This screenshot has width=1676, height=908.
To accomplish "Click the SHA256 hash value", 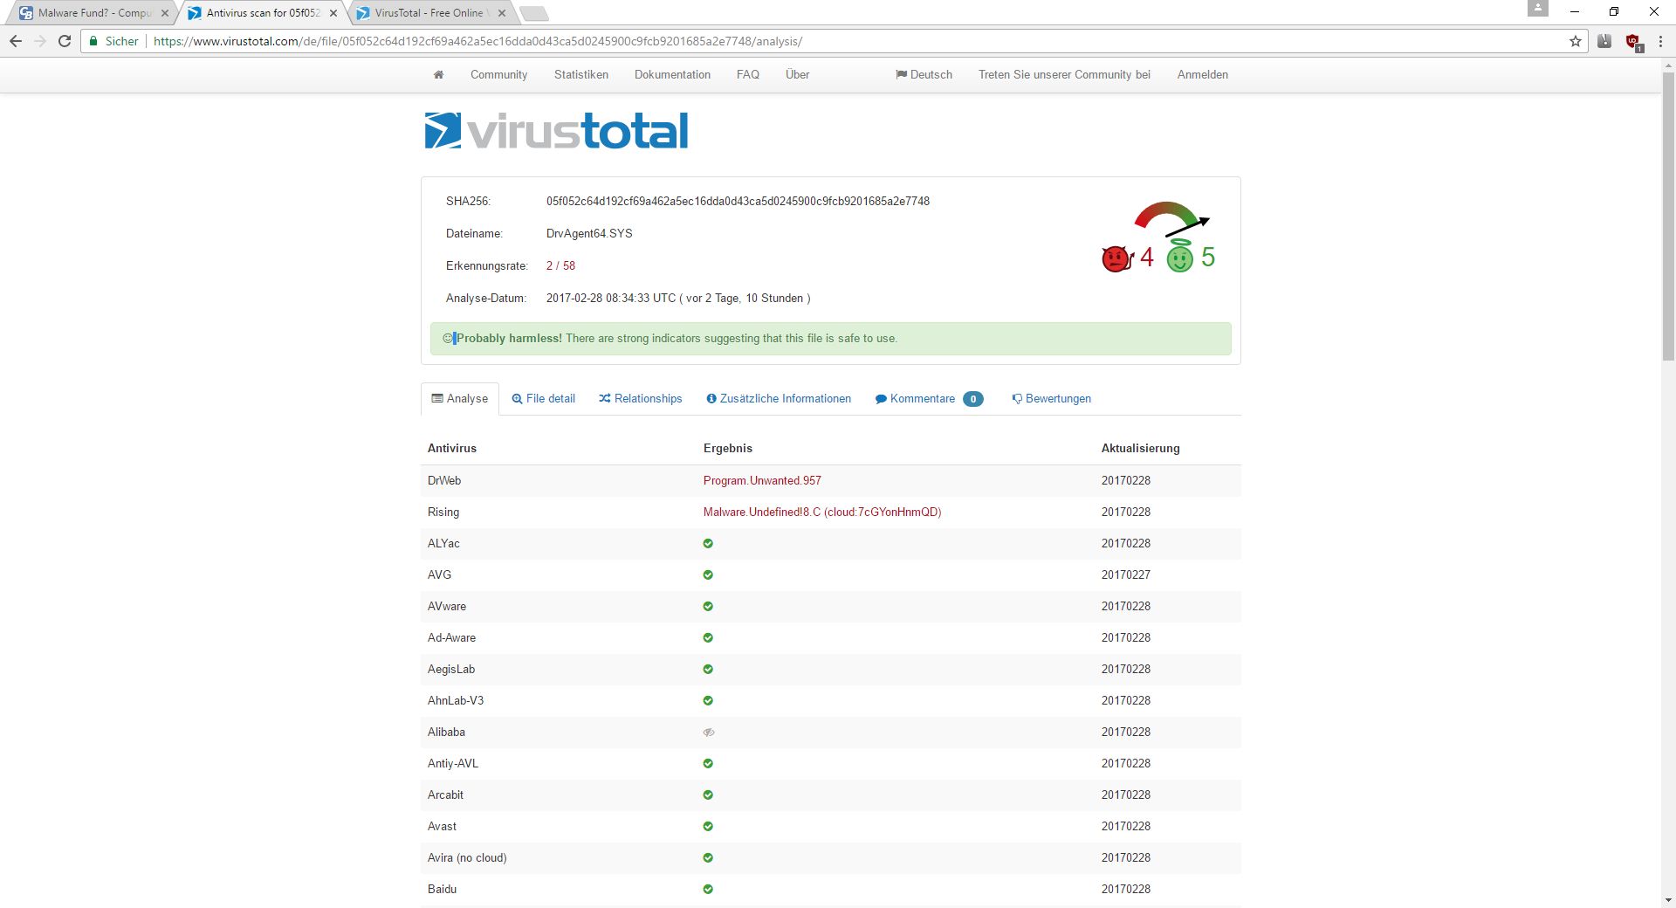I will (738, 201).
